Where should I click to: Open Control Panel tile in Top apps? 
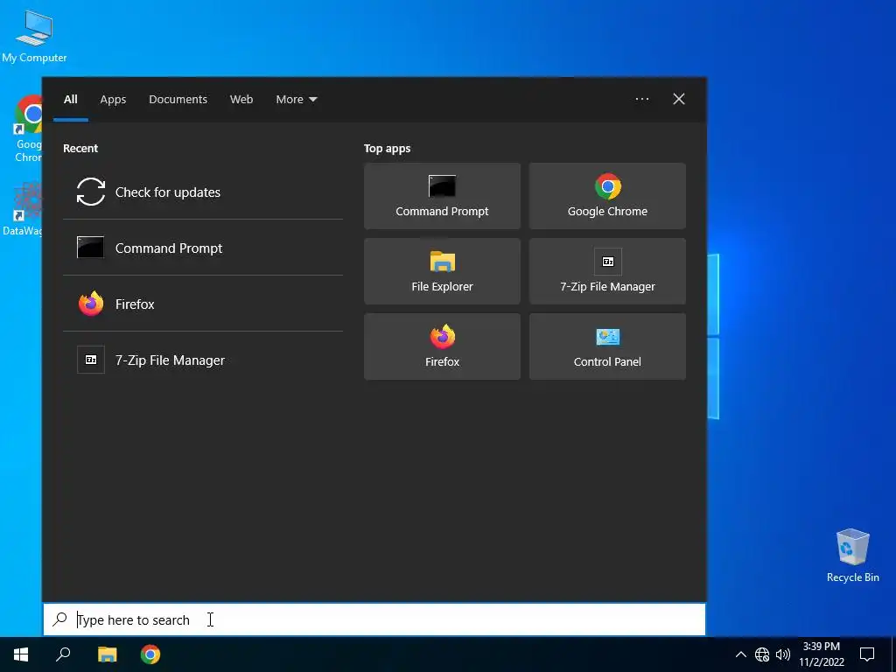coord(607,346)
